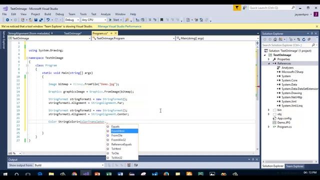Viewport: 320px width, 180px height.
Task: Click the Solution Explorer horizontal scrollbar
Action: point(289,161)
